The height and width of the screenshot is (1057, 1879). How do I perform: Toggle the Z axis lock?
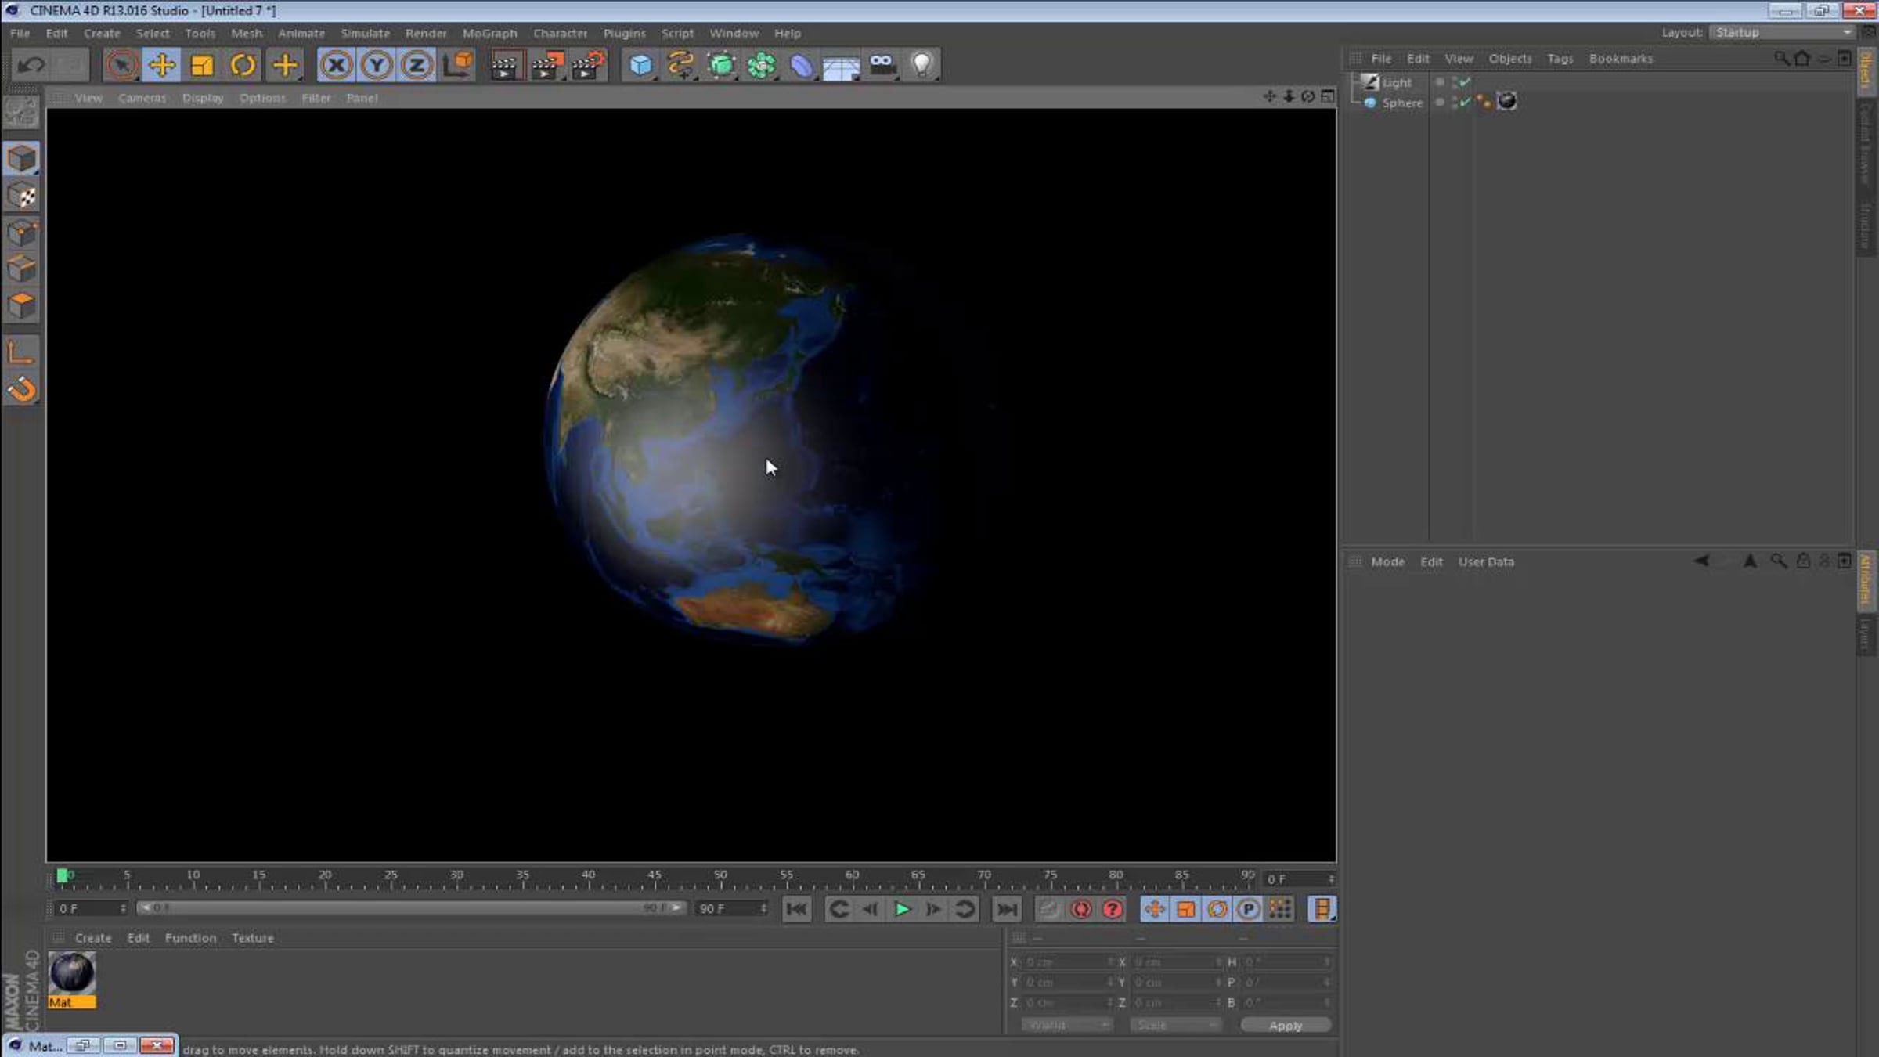[417, 65]
